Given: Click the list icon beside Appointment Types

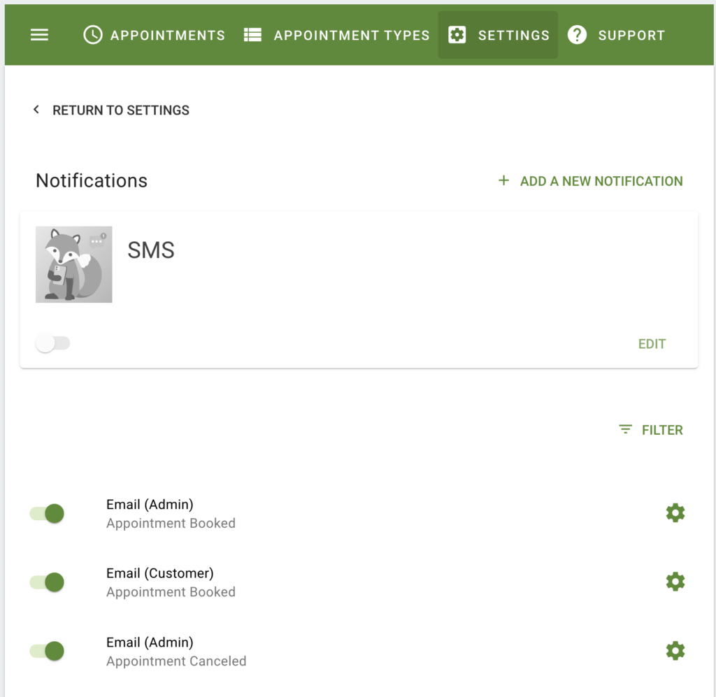Looking at the screenshot, I should point(252,35).
